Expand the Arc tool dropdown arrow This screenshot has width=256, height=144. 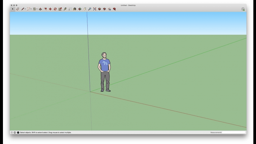coord(31,9)
